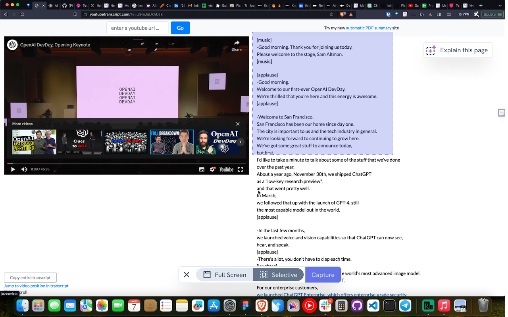Click the play button on the video player
508x317 pixels.
pos(13,169)
